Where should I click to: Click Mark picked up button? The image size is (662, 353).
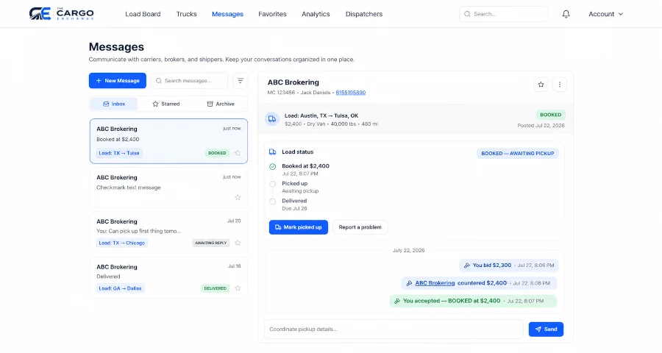[299, 227]
